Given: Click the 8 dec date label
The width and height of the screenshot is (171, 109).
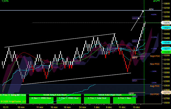Looking at the screenshot, I should pyautogui.click(x=109, y=107).
